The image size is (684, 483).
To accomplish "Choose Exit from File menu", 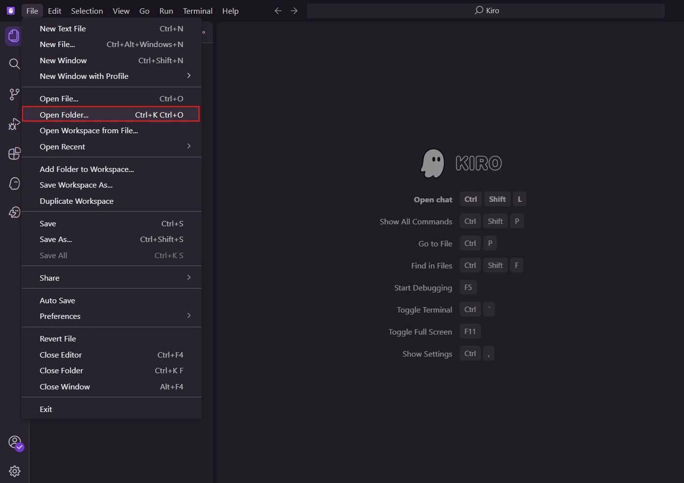I will 112,409.
